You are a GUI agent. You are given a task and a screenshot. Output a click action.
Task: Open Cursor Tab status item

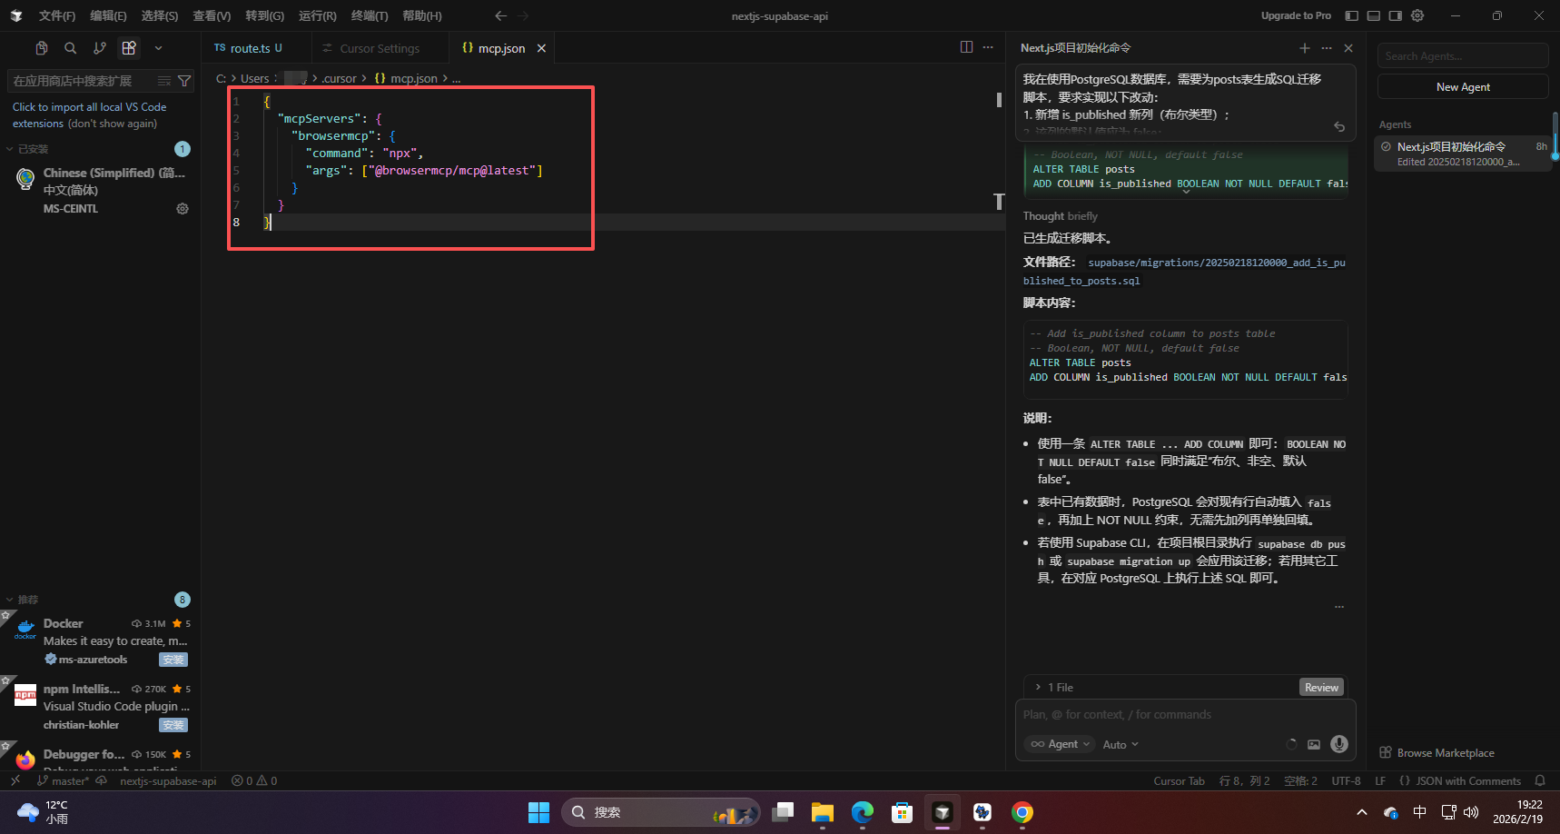click(1179, 781)
